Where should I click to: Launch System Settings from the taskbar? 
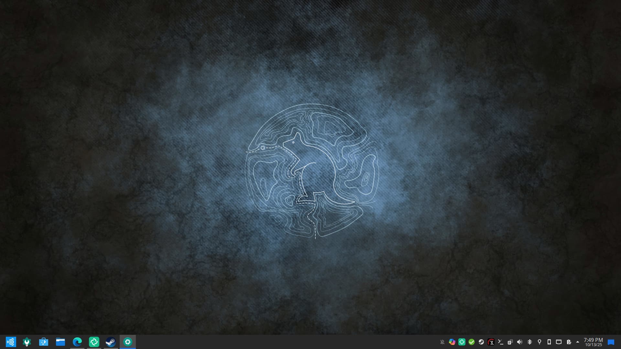click(27, 342)
